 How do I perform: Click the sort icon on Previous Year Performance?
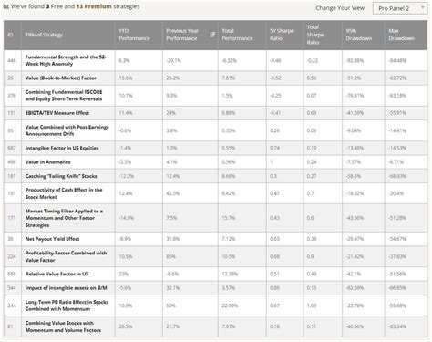coord(212,35)
